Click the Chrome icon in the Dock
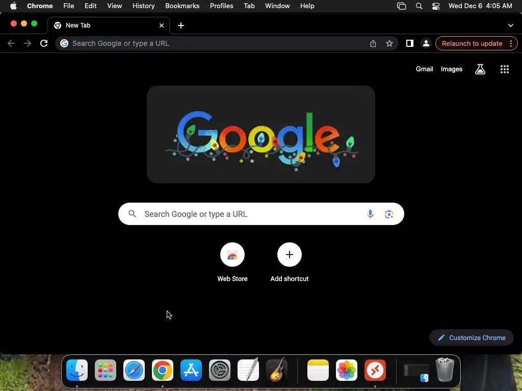Viewport: 522px width, 391px height. (x=163, y=370)
